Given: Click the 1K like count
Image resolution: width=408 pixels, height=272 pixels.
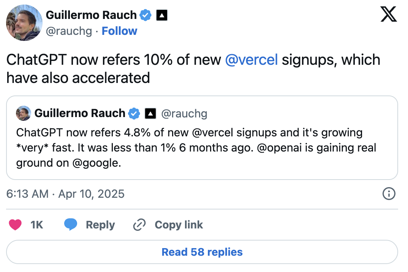Looking at the screenshot, I should (x=36, y=224).
